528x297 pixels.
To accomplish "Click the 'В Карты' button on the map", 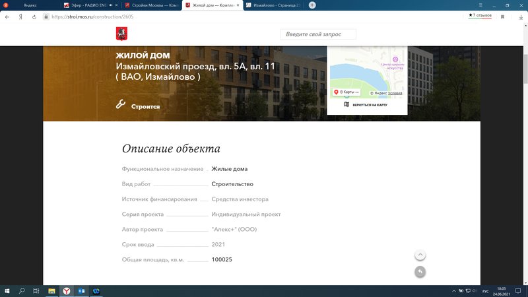I will point(346,92).
